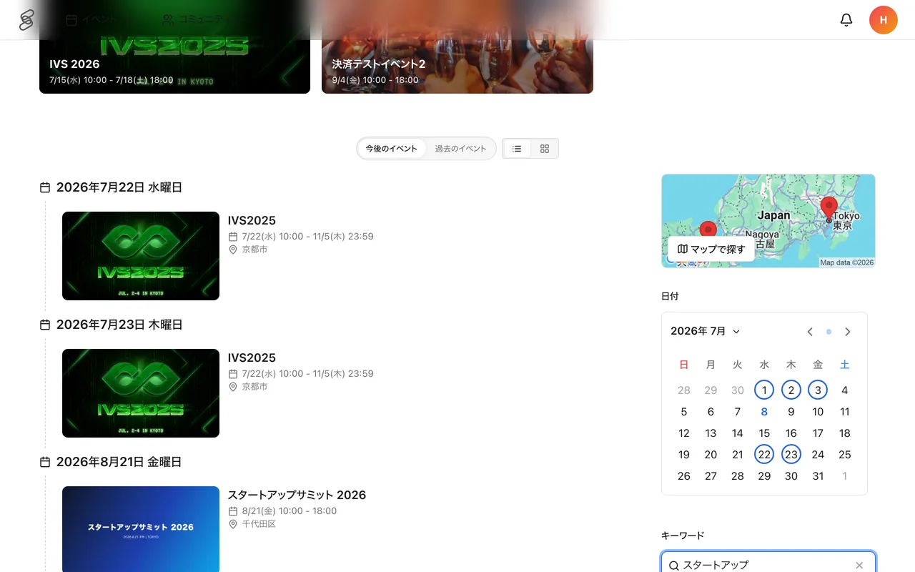Click the 2026年7月23日 木曜日 date heading
The height and width of the screenshot is (572, 915).
(x=119, y=325)
